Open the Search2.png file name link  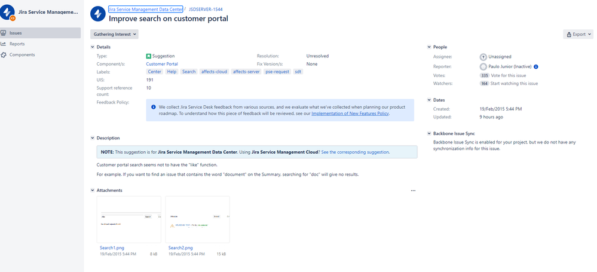[x=180, y=248]
